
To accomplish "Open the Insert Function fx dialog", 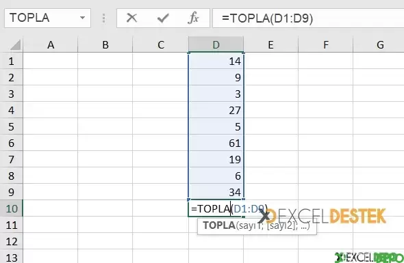I will point(194,18).
